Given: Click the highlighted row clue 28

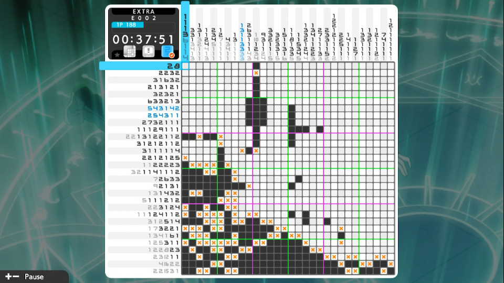Looking at the screenshot, I should click(174, 66).
